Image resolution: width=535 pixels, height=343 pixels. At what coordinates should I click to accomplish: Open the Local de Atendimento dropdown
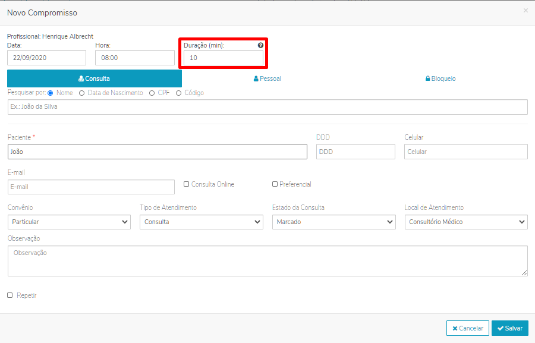pos(466,222)
